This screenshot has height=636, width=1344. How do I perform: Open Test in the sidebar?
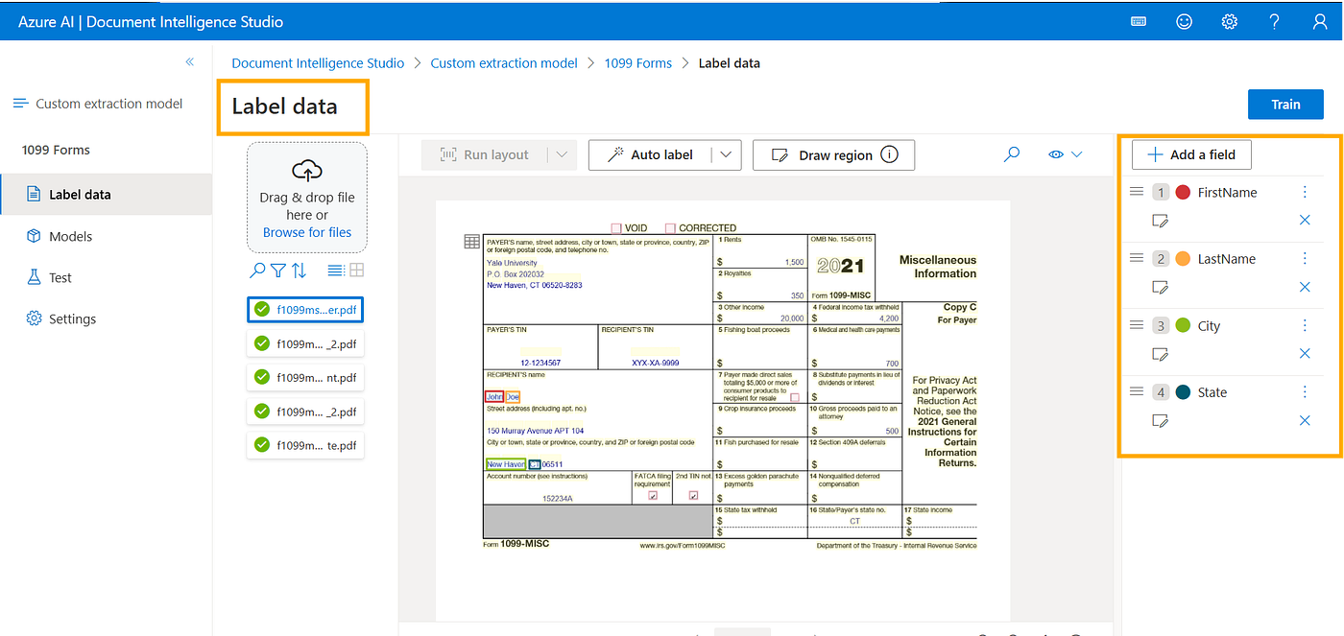(x=106, y=277)
